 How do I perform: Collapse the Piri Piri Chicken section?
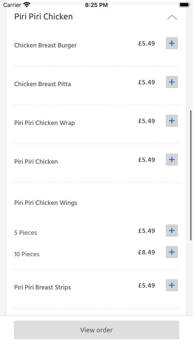click(172, 17)
